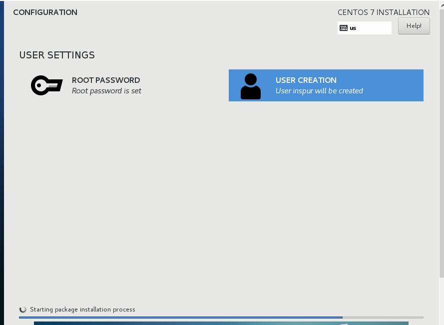Click the keyboard layout icon showing 'us'
444x325 pixels.
tap(344, 28)
